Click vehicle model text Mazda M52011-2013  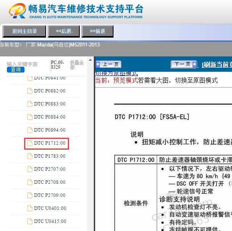69,45
